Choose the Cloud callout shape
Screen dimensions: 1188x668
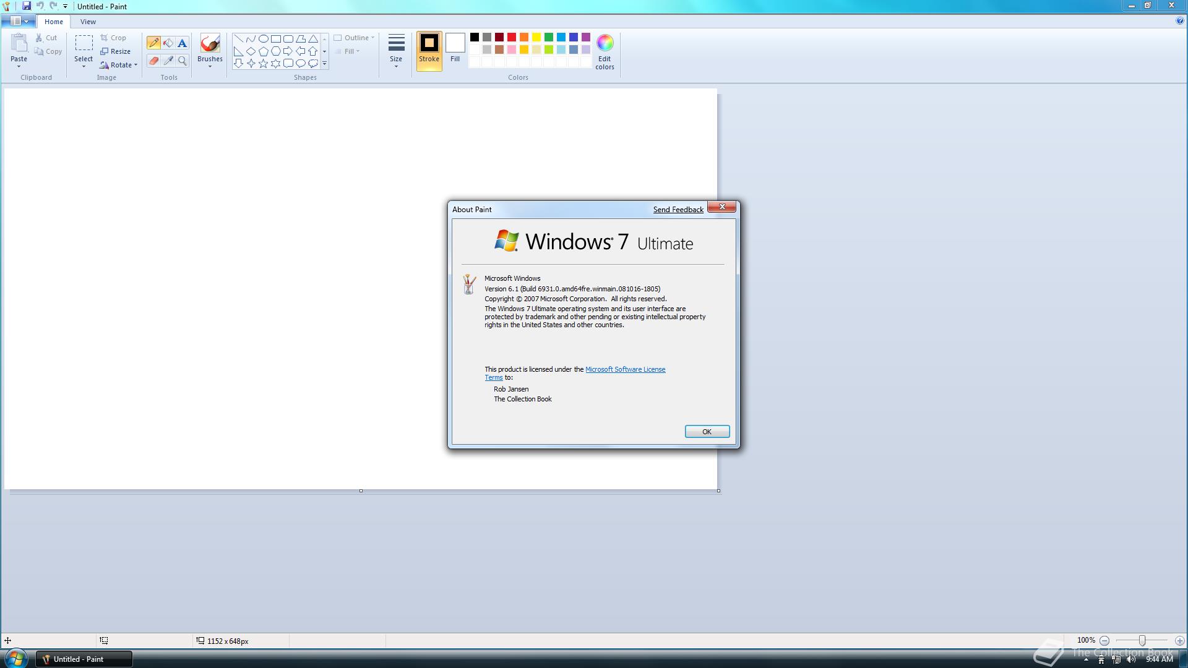pyautogui.click(x=313, y=64)
